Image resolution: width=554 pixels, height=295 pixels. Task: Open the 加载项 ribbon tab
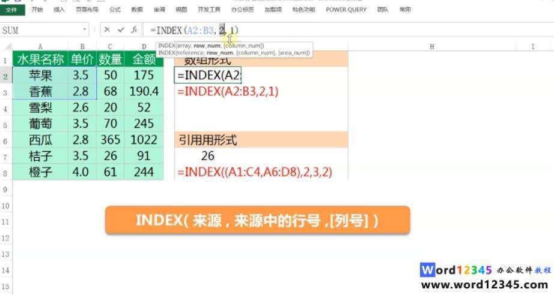tap(273, 10)
